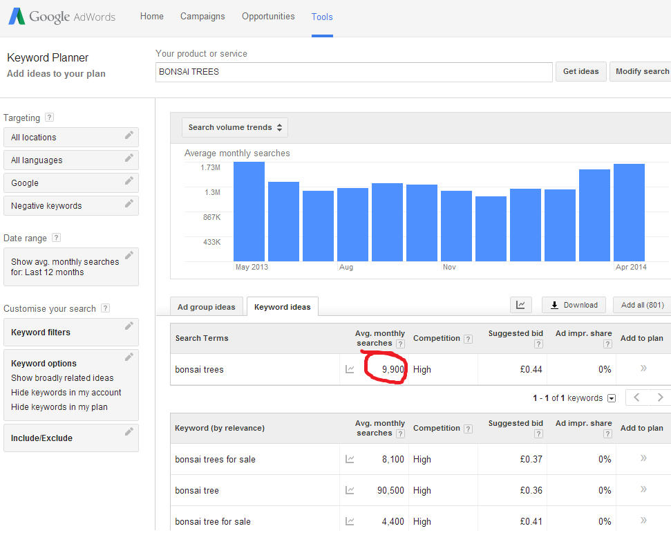
Task: Click the product or service input field
Action: point(354,72)
